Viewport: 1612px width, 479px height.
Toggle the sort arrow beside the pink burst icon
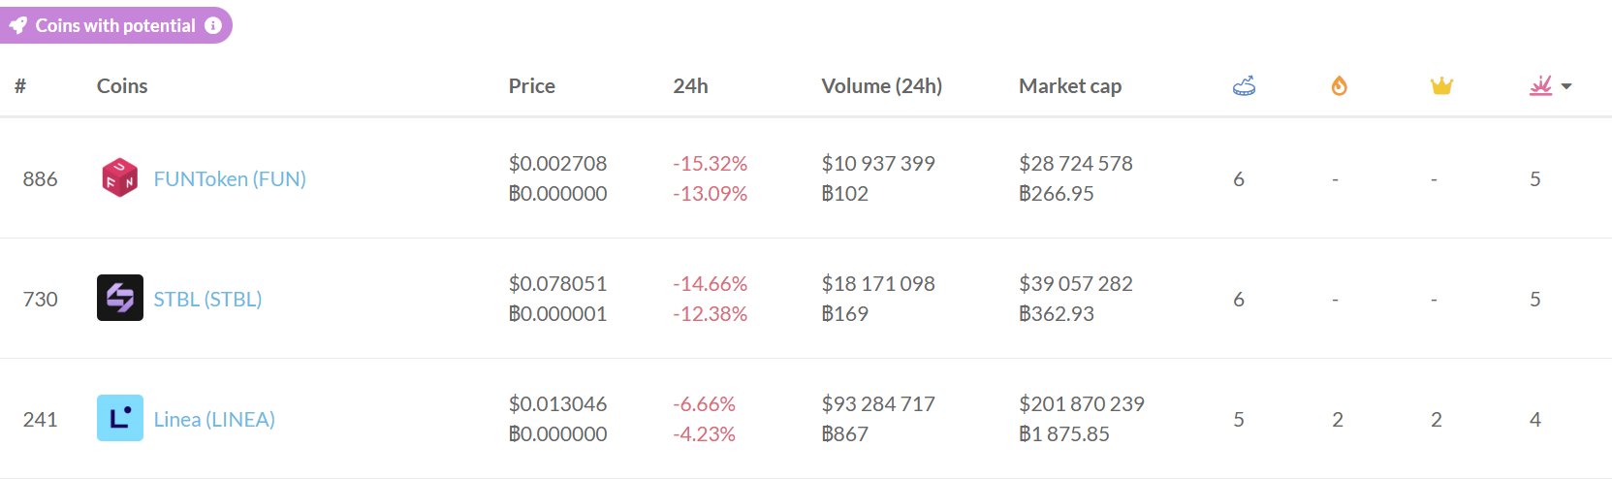pyautogui.click(x=1566, y=87)
